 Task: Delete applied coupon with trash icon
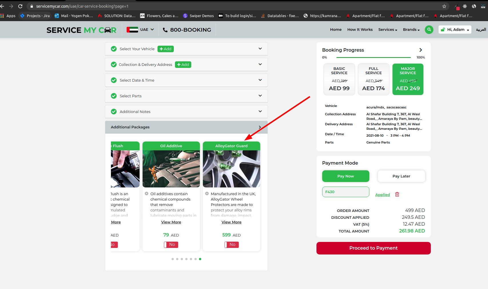coord(397,194)
